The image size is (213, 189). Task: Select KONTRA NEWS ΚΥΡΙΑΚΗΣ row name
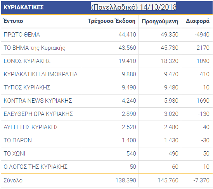(x=38, y=100)
